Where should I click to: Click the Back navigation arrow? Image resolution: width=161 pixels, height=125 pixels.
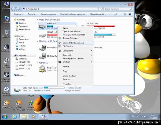(x=13, y=9)
